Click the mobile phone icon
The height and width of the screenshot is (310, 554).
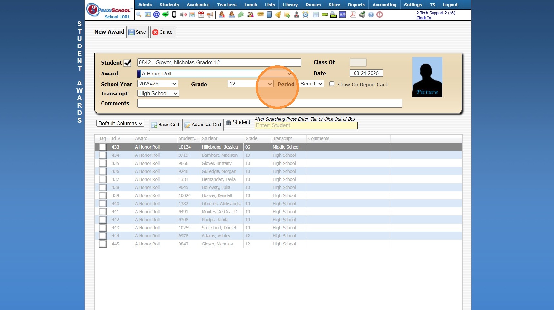tap(174, 15)
